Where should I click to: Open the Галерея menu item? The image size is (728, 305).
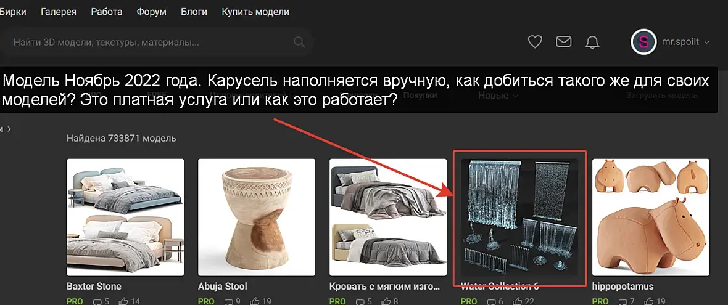coord(59,12)
